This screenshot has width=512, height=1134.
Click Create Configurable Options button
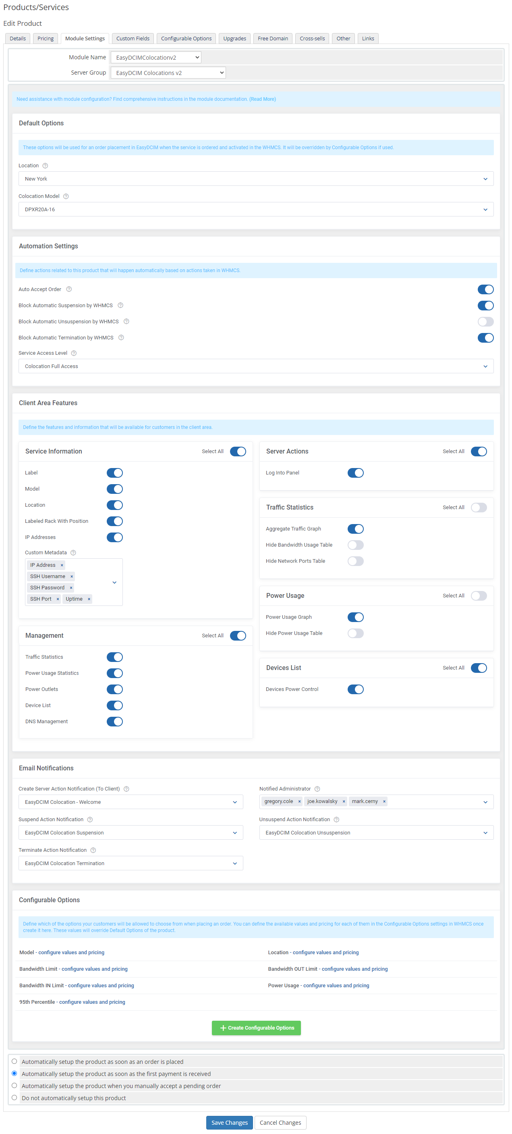pos(257,1028)
